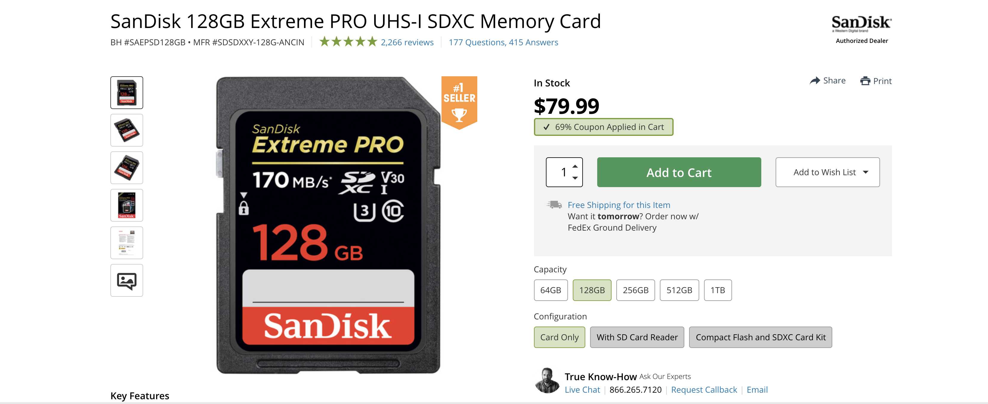Image resolution: width=988 pixels, height=404 pixels.
Task: Open the customer images gallery icon
Action: coord(126,280)
